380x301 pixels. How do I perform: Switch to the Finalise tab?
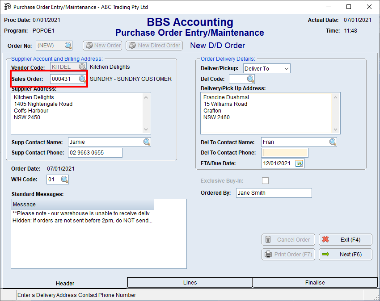[x=315, y=282]
